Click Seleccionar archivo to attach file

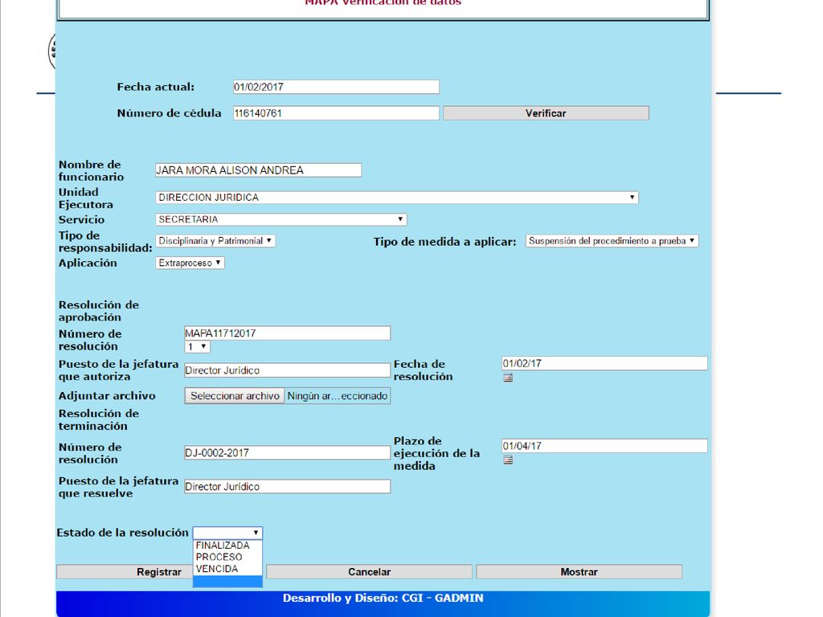(235, 395)
